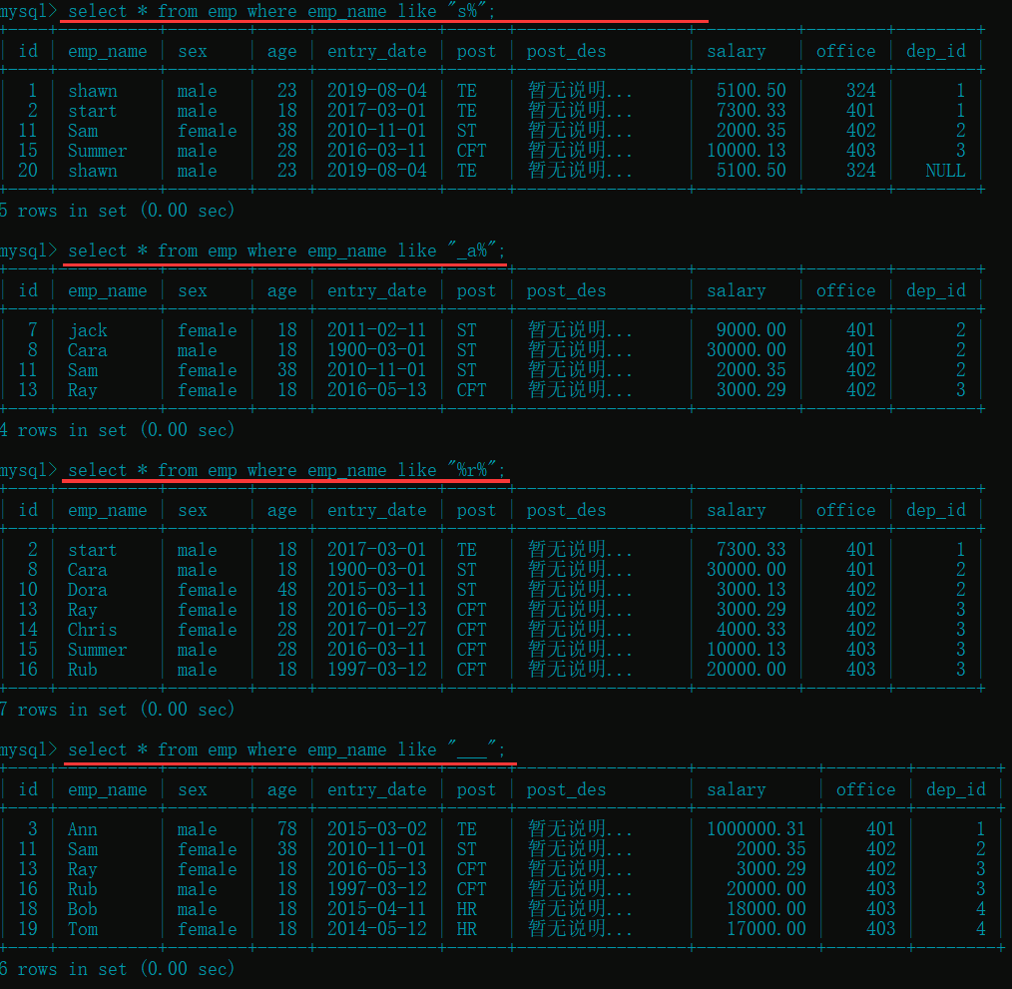This screenshot has width=1012, height=989.
Task: Click the dep_id header of the "___" table
Action: (956, 789)
